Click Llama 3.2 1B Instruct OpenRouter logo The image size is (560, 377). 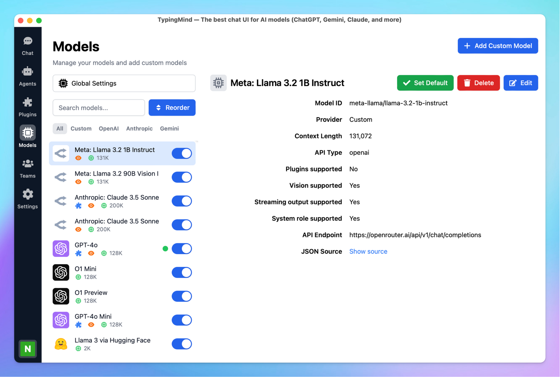(x=61, y=153)
